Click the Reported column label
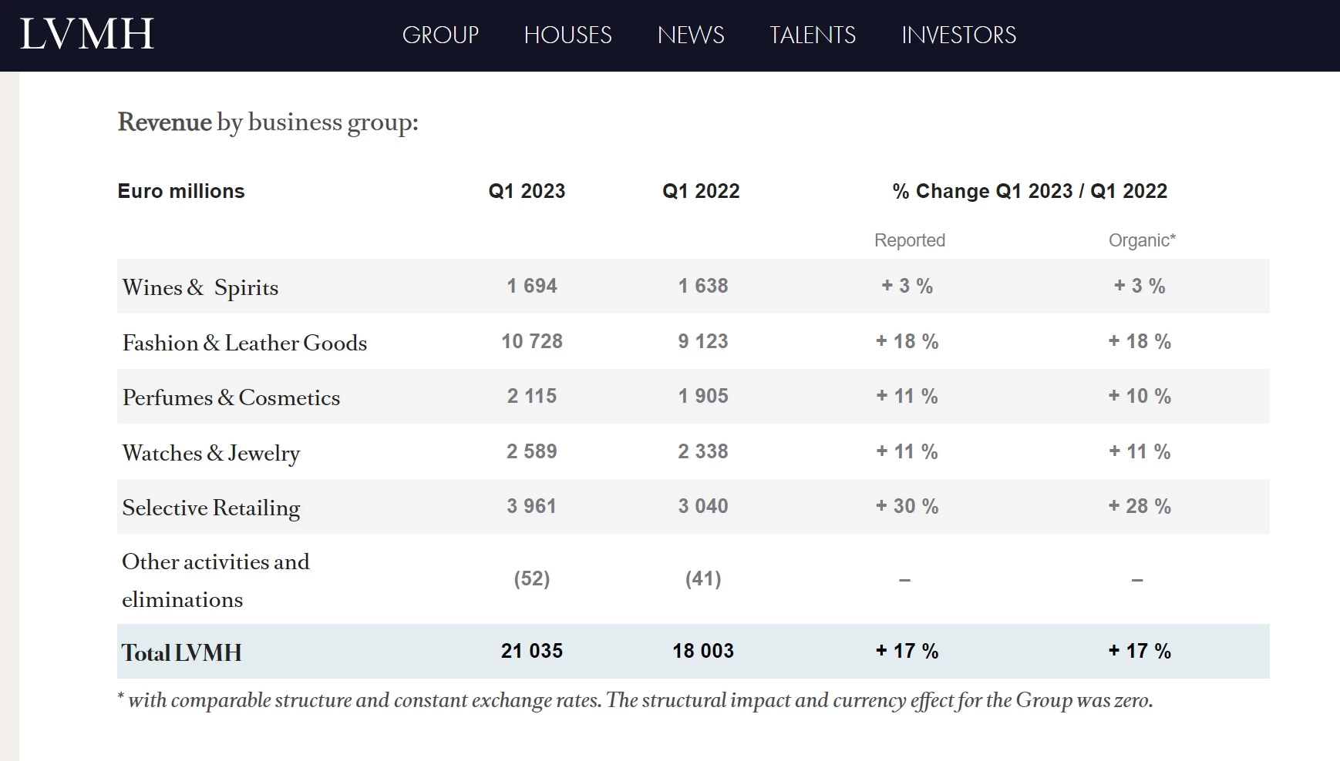1340x761 pixels. click(x=909, y=240)
